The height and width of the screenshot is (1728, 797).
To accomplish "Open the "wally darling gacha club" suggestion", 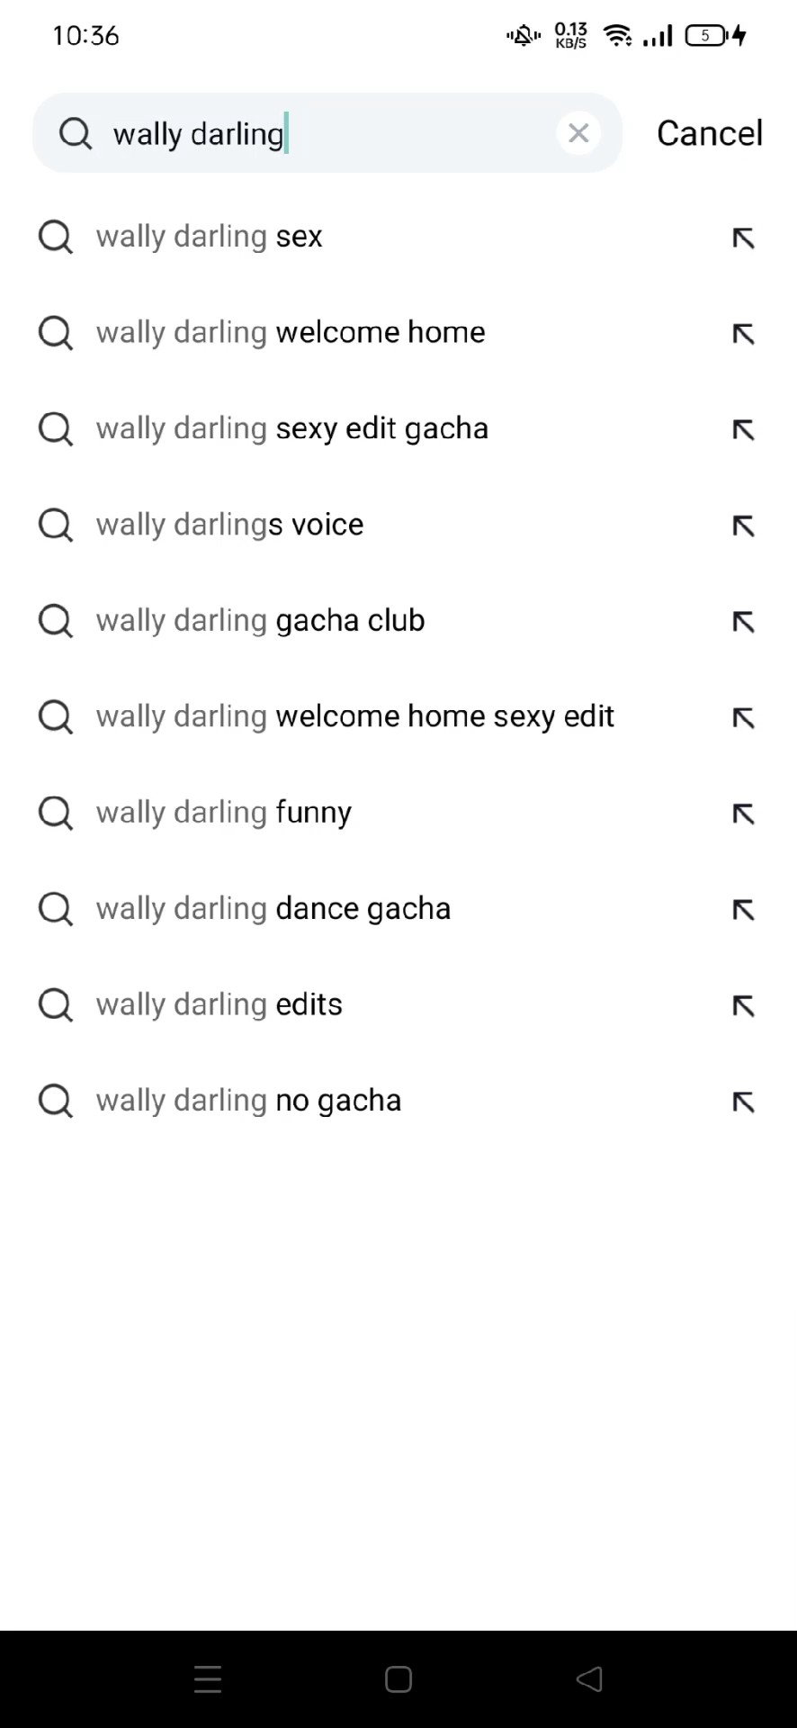I will (260, 620).
